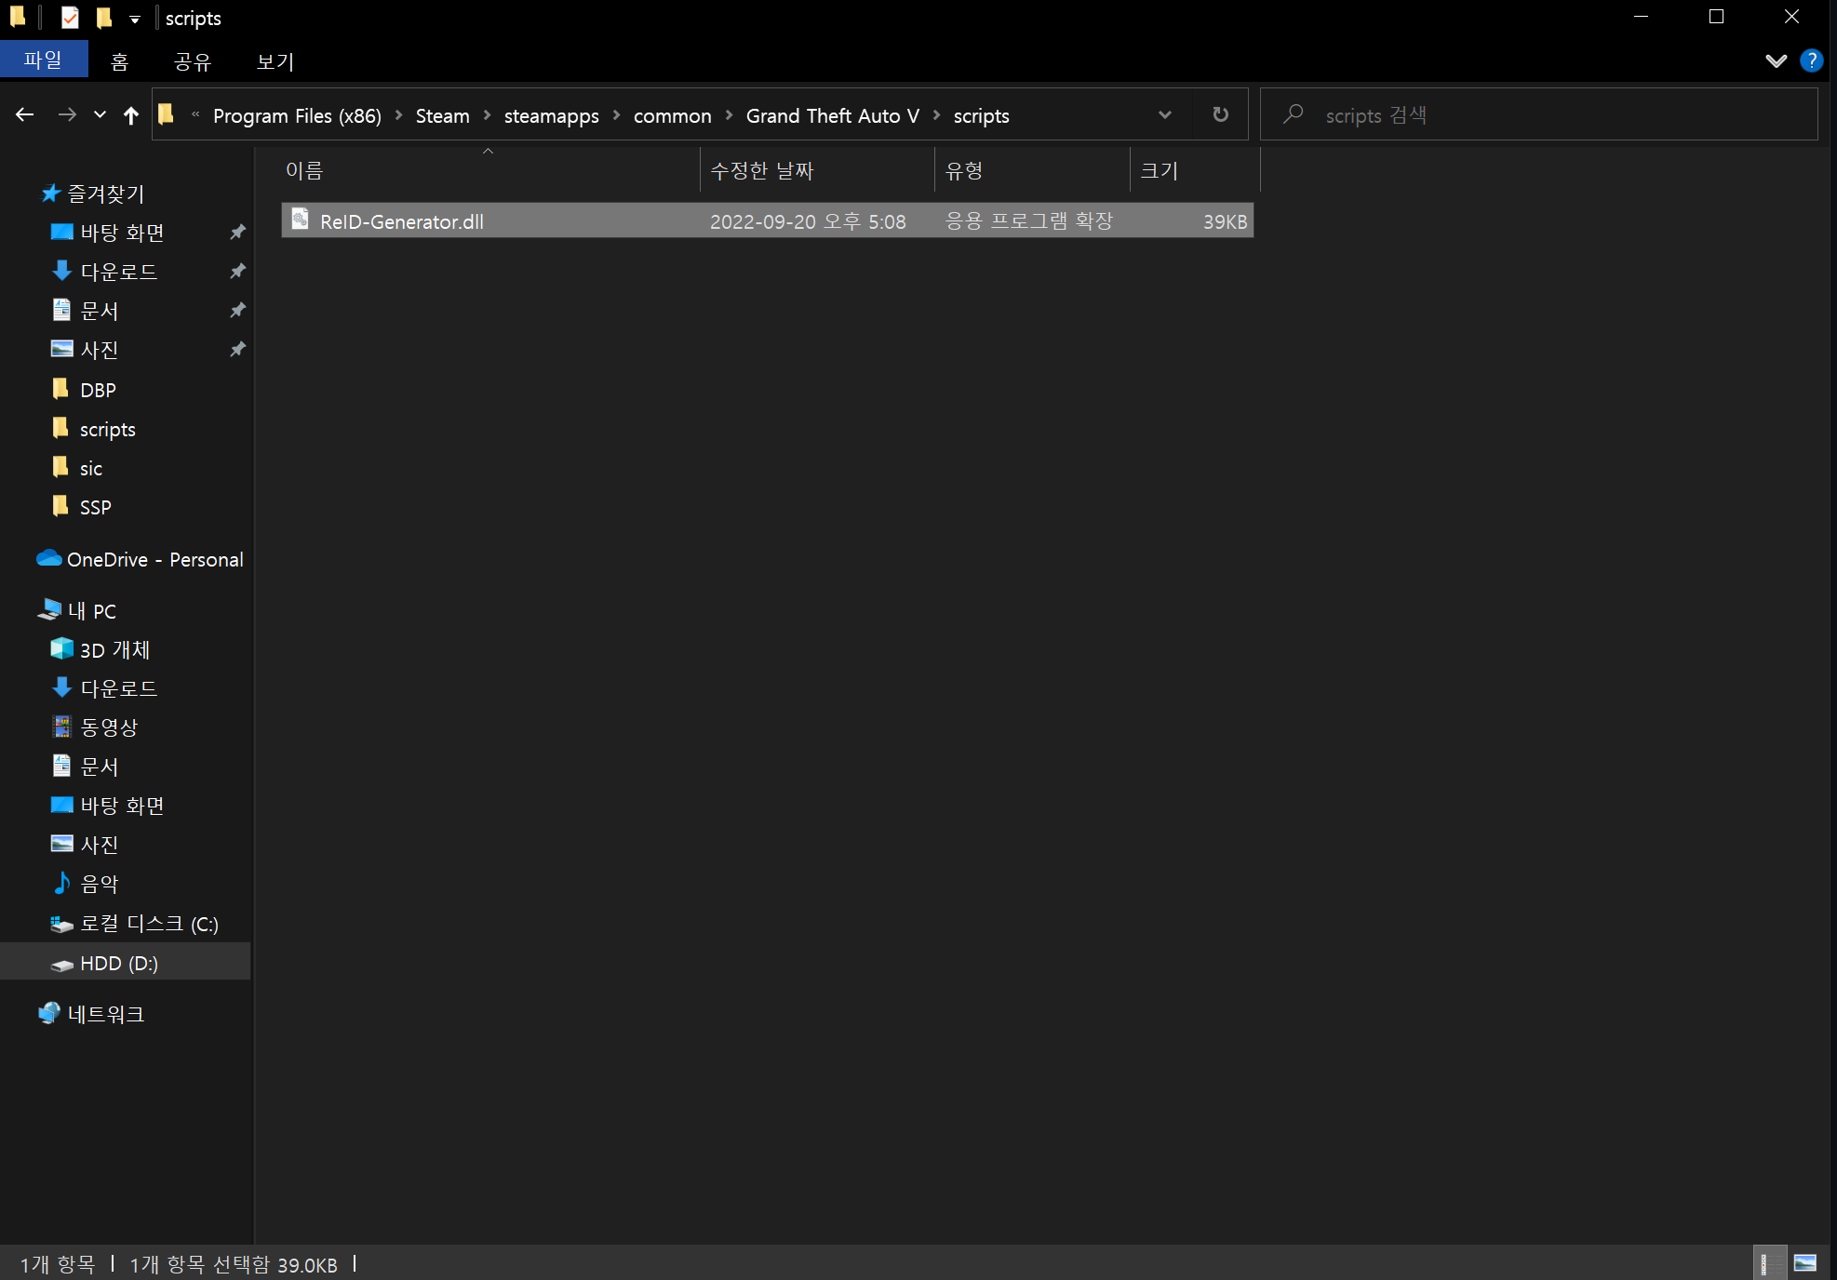Open the 네트워크 item in the sidebar

pyautogui.click(x=105, y=1013)
